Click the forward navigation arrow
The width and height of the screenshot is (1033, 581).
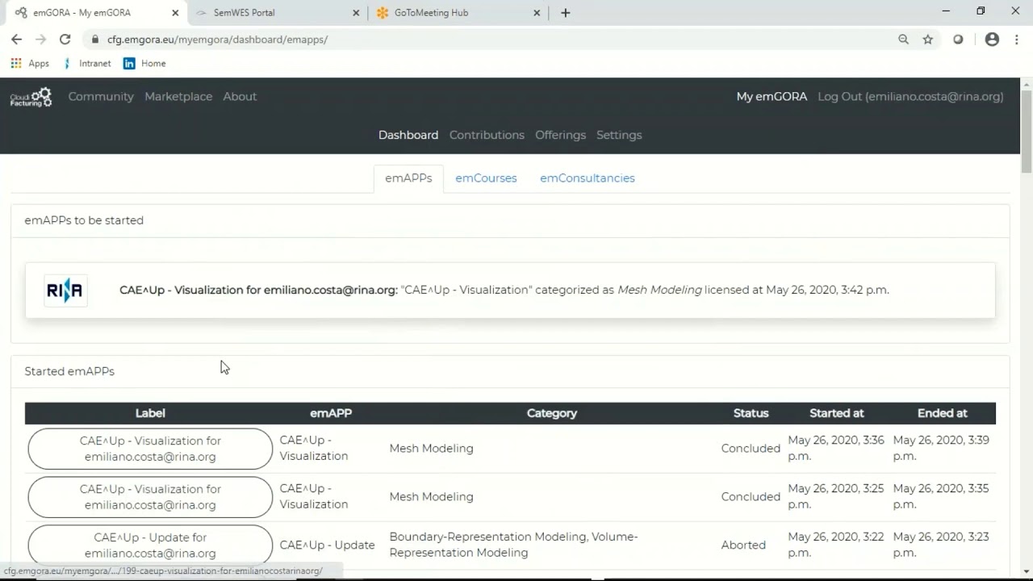pos(40,39)
